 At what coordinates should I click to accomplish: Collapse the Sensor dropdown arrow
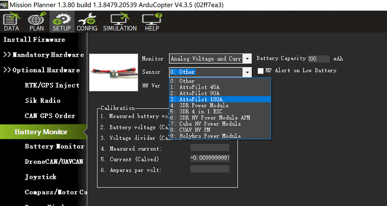(247, 72)
